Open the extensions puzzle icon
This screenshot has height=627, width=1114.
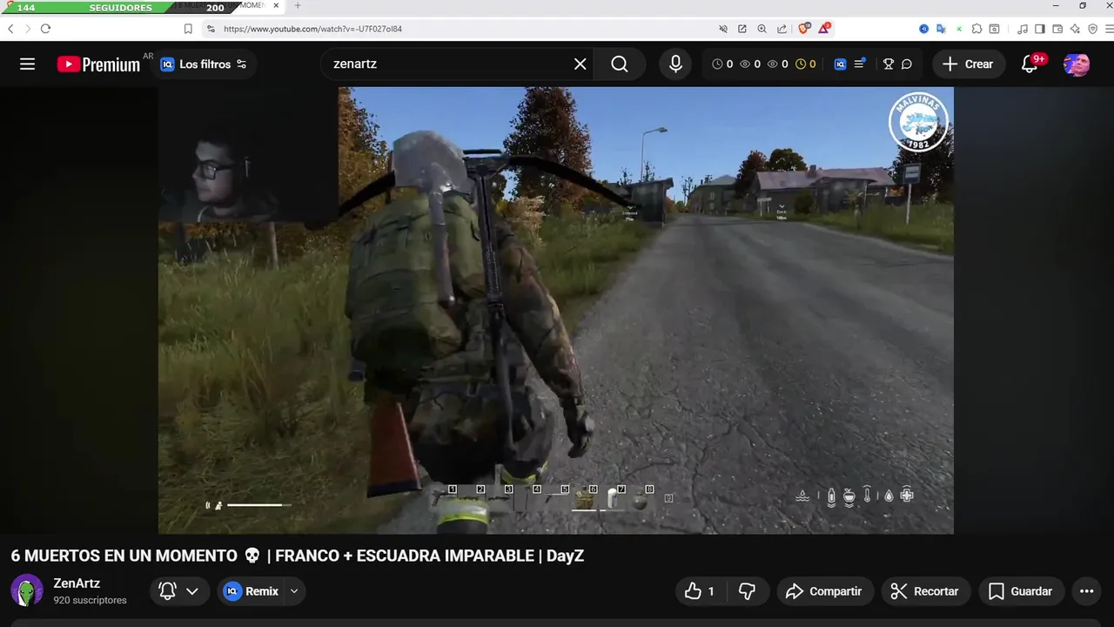pos(976,29)
